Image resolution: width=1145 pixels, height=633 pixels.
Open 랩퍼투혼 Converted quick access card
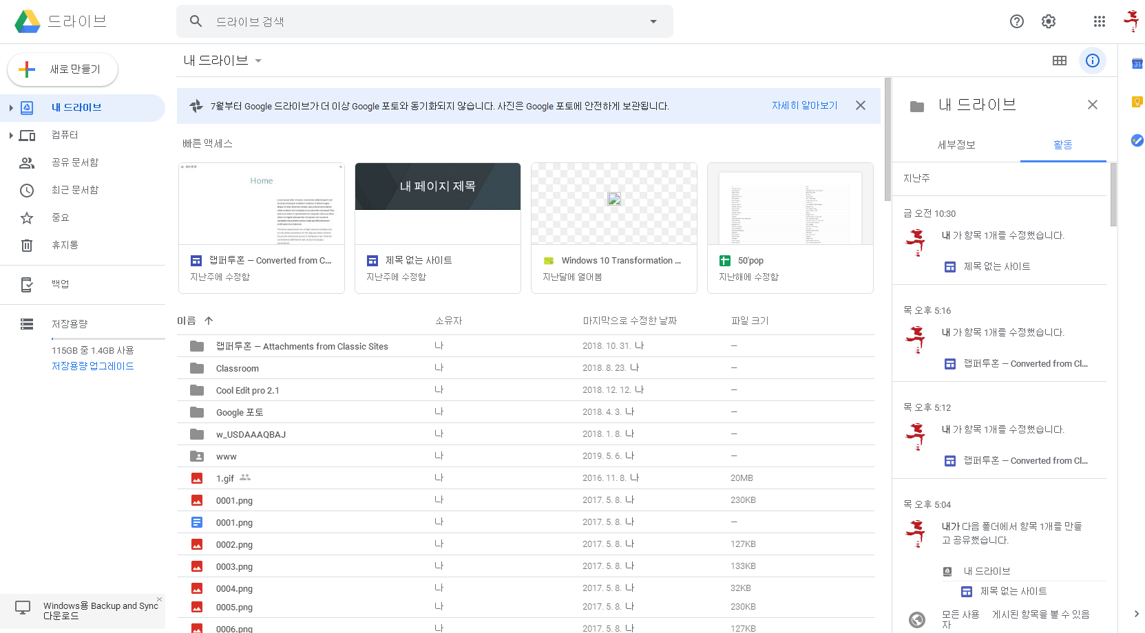[x=262, y=228]
